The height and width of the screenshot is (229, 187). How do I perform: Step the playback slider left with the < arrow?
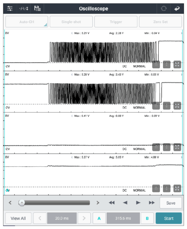(10, 203)
